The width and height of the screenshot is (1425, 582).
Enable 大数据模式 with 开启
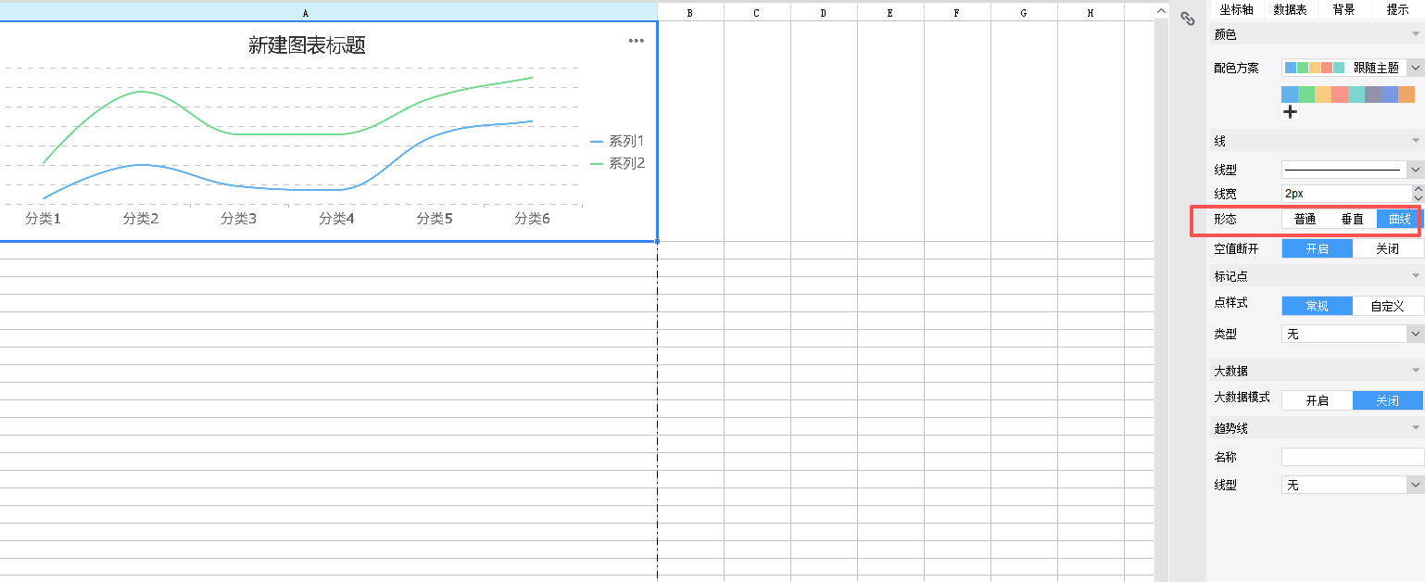[x=1317, y=400]
